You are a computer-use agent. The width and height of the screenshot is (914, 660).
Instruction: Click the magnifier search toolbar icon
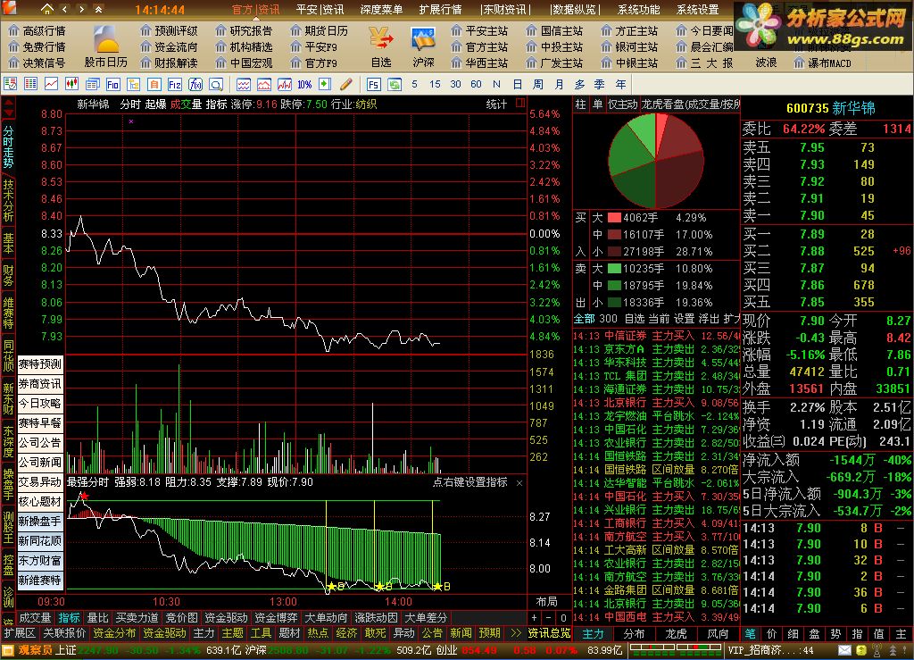[x=216, y=84]
